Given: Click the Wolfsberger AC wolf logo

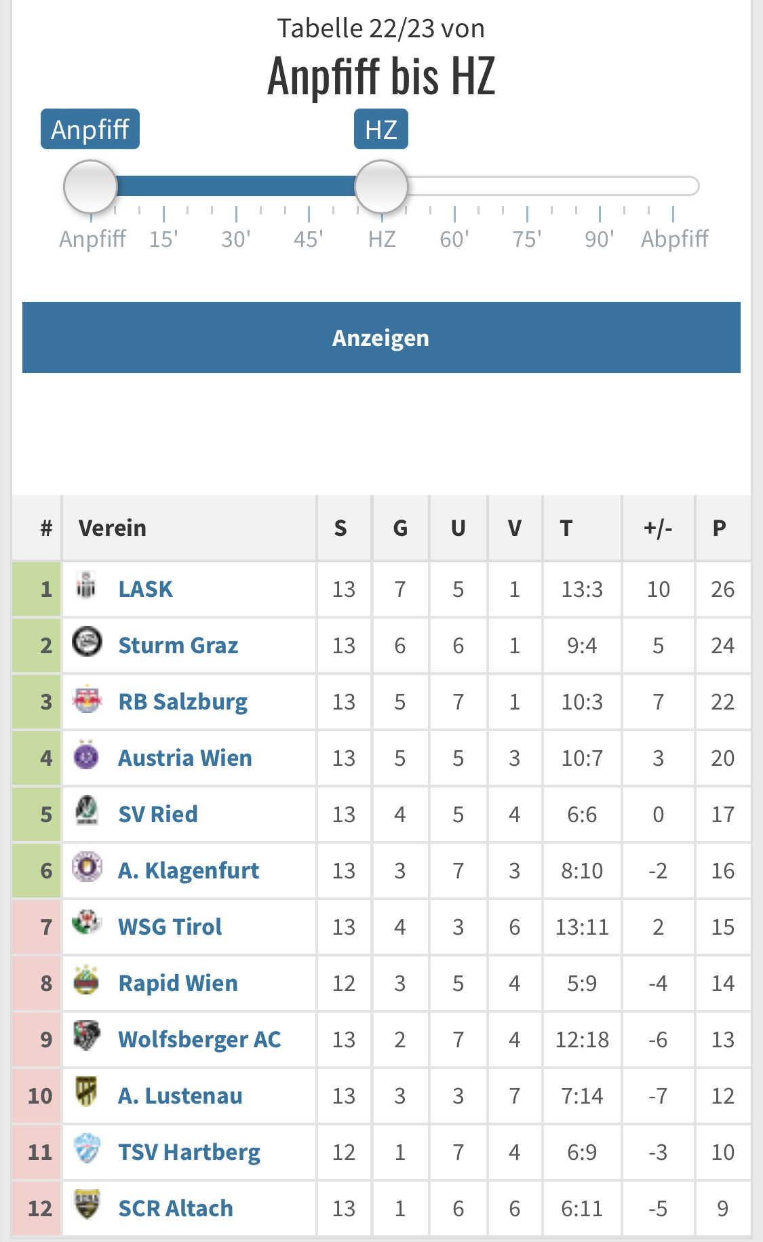Looking at the screenshot, I should pos(87,1036).
